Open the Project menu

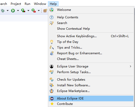click(x=16, y=4)
